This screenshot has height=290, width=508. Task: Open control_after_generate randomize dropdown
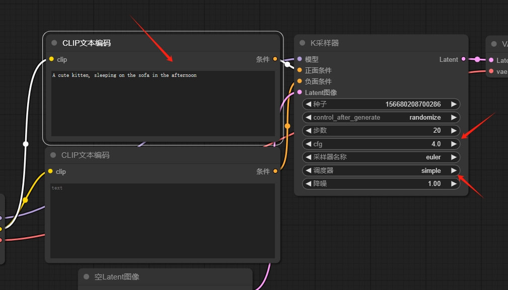(381, 118)
